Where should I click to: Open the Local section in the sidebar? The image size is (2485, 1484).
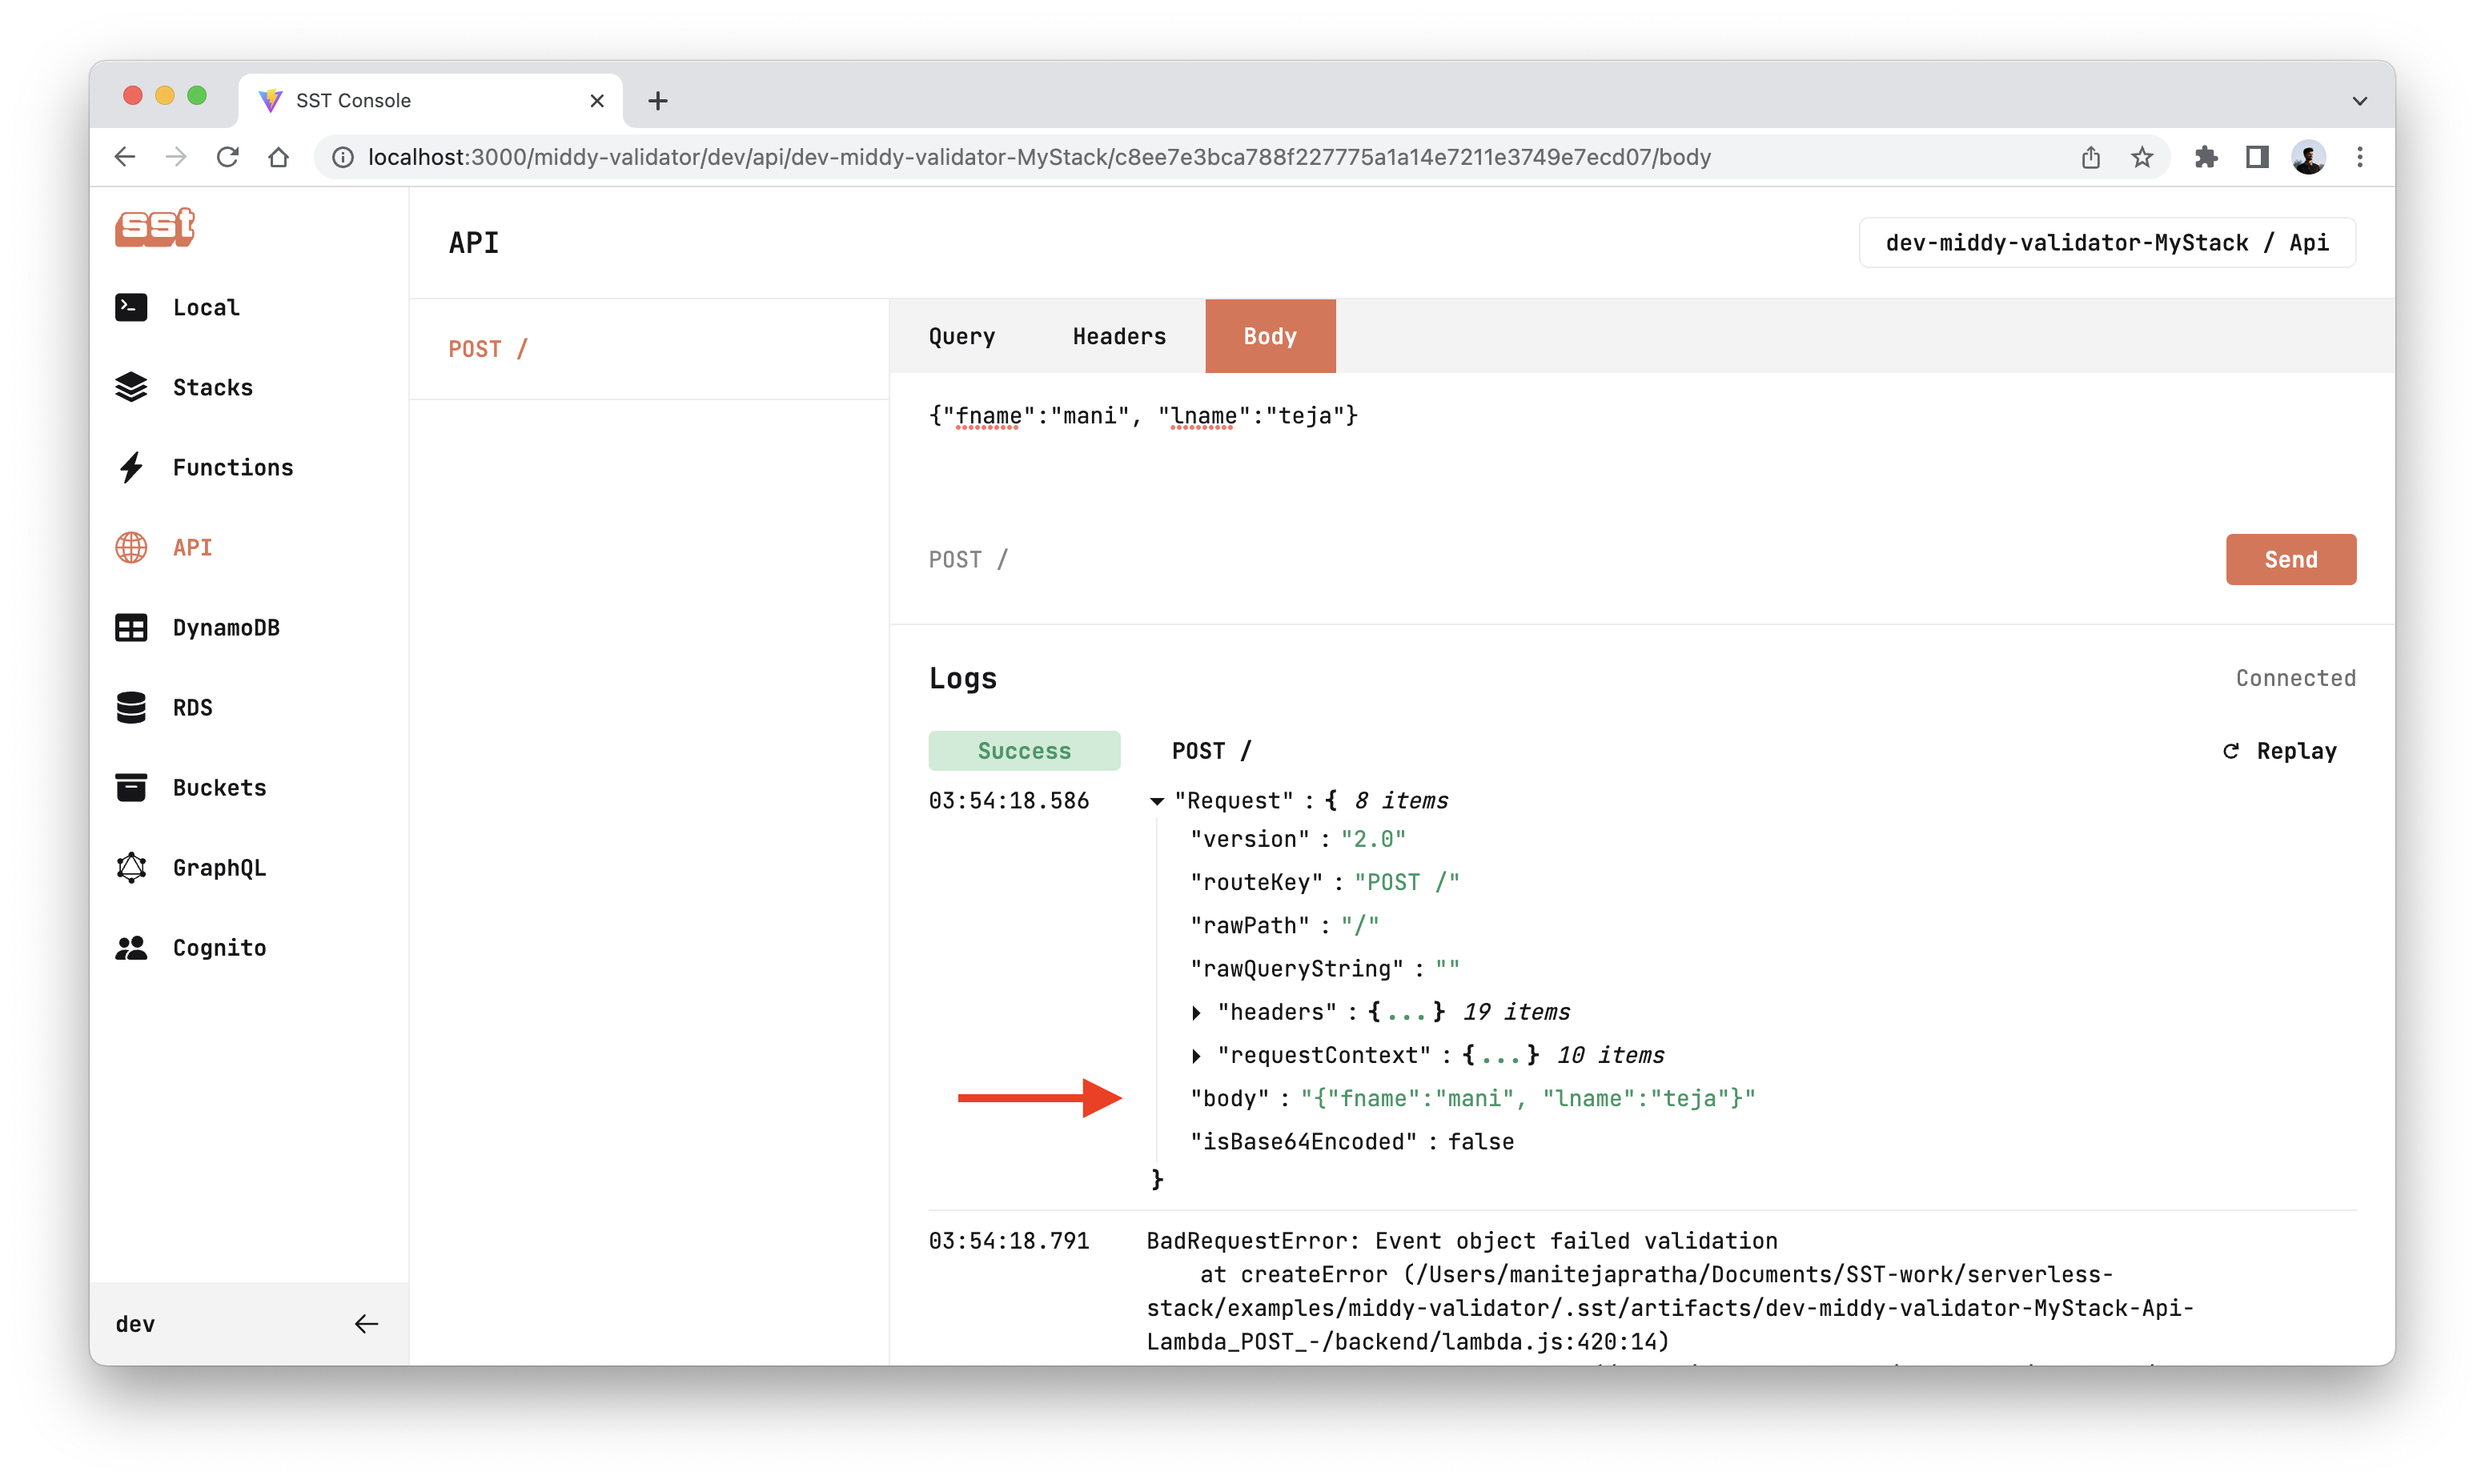tap(206, 307)
